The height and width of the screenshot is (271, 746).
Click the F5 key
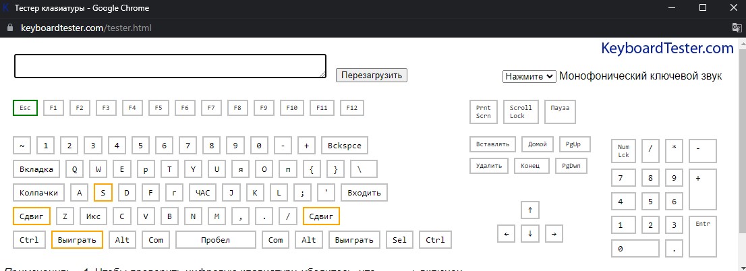[x=159, y=108]
